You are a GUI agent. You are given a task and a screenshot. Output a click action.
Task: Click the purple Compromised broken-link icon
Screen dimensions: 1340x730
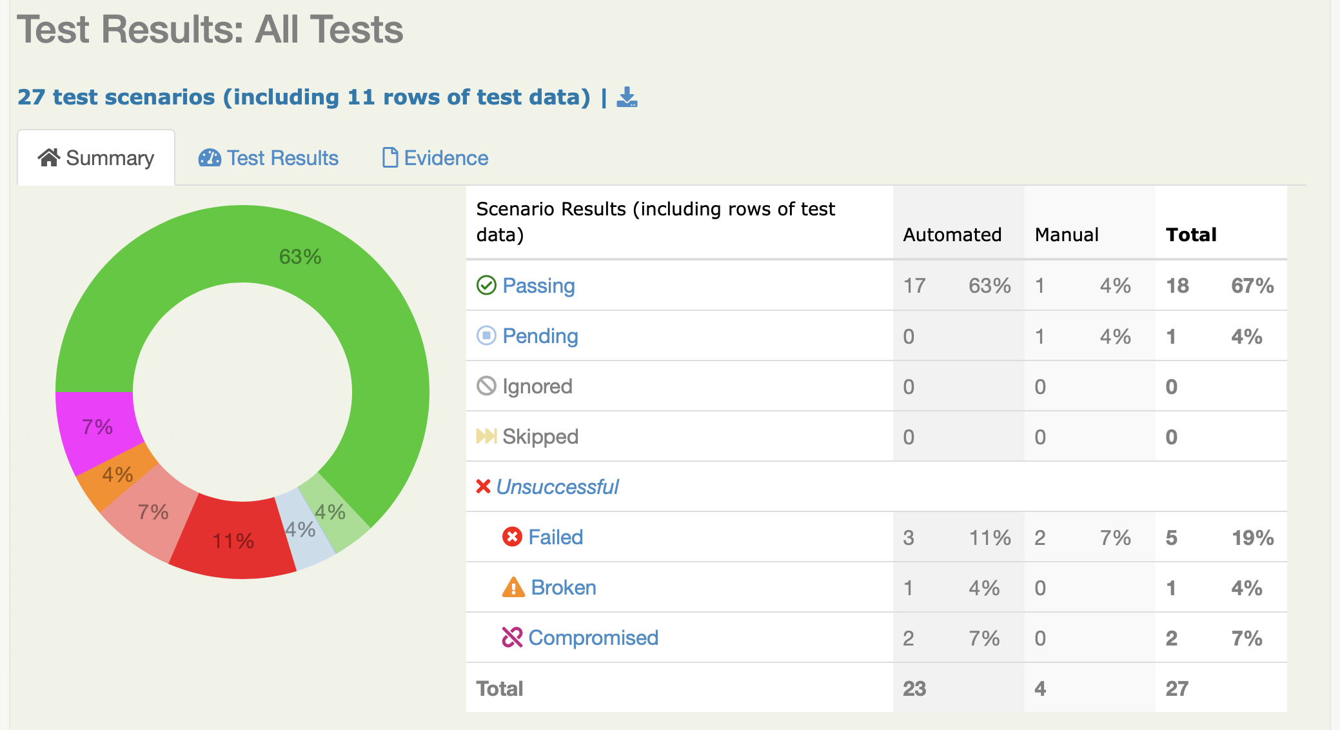pos(512,637)
